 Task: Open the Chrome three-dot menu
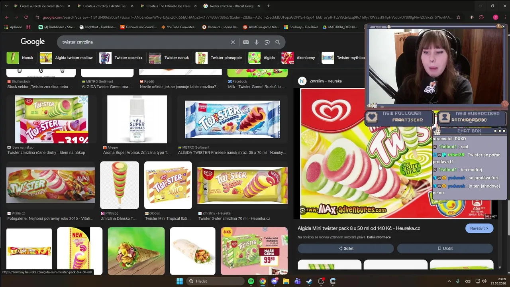point(504,17)
